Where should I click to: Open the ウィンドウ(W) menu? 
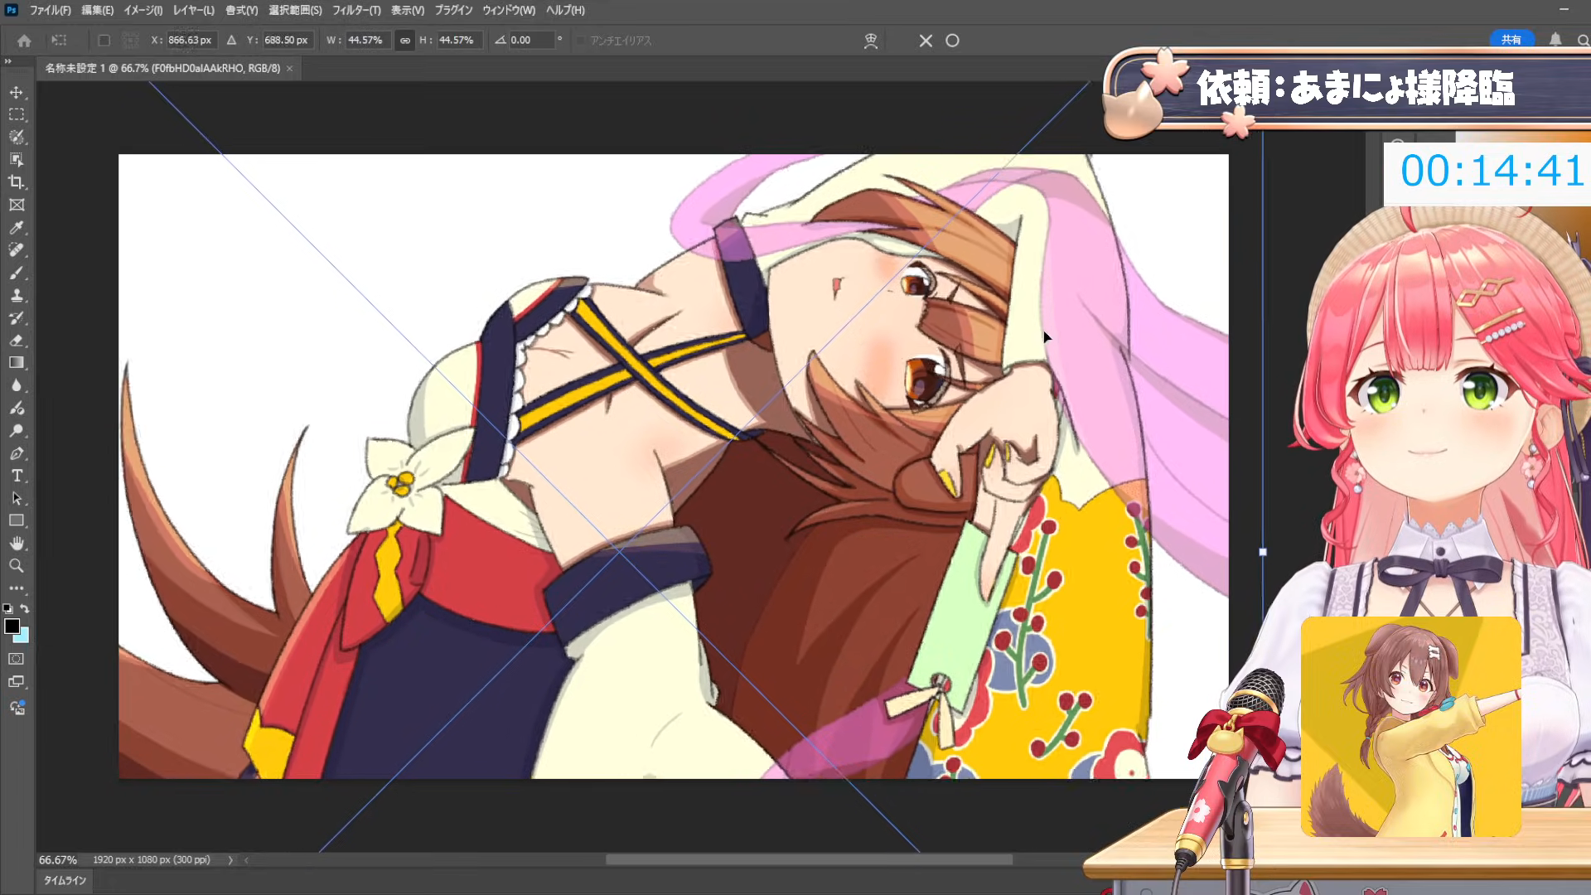click(508, 10)
